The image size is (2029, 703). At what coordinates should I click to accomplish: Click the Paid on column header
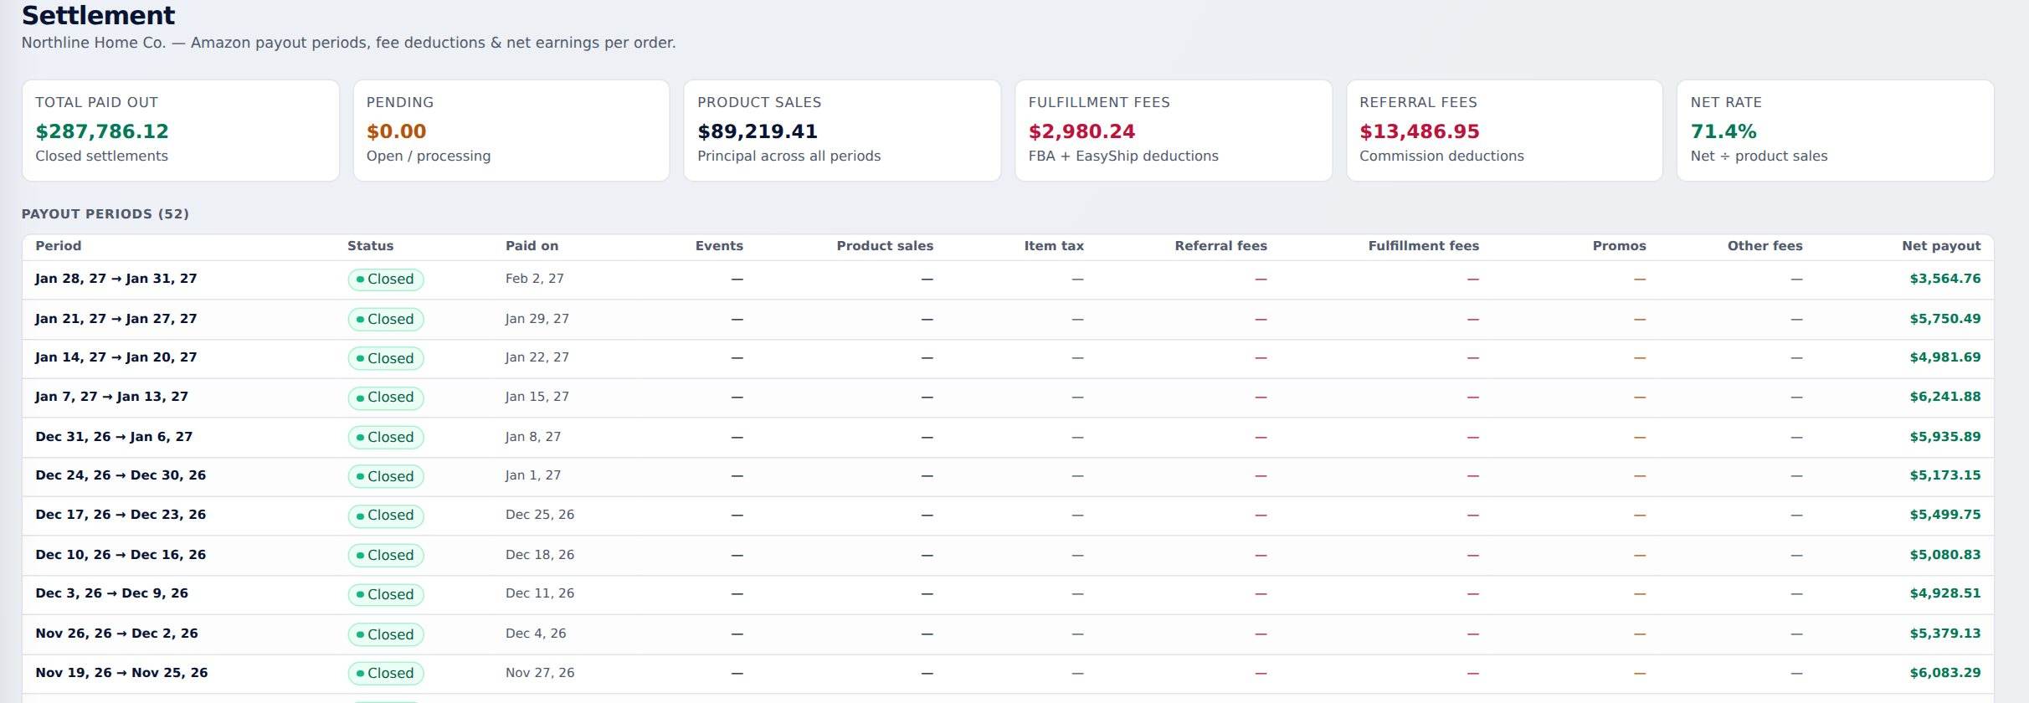point(532,246)
